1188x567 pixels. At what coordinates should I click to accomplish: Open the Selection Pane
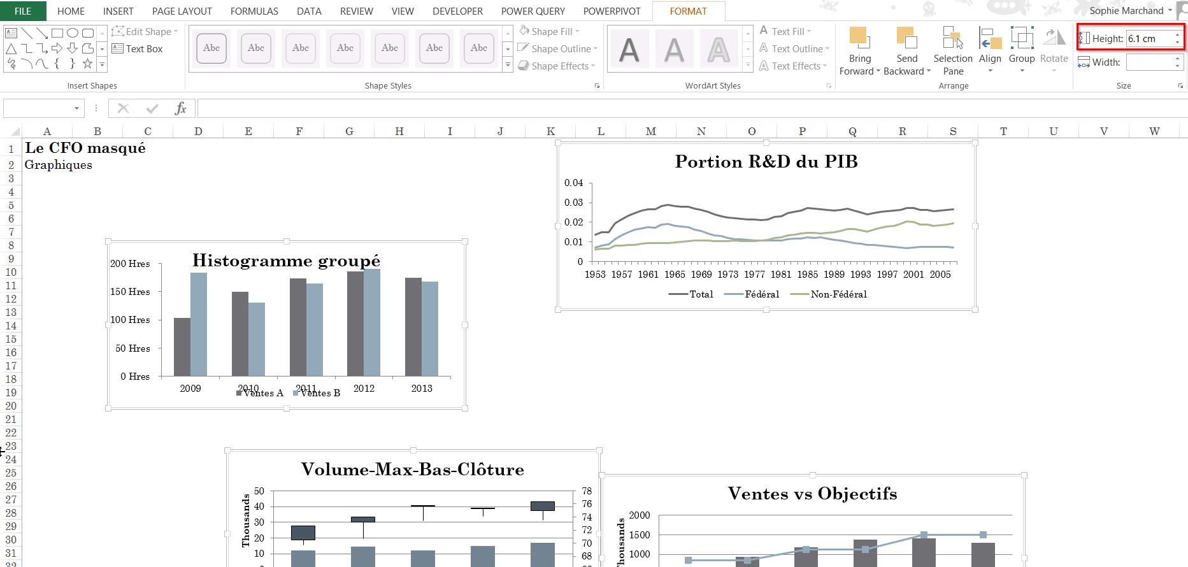click(x=952, y=51)
